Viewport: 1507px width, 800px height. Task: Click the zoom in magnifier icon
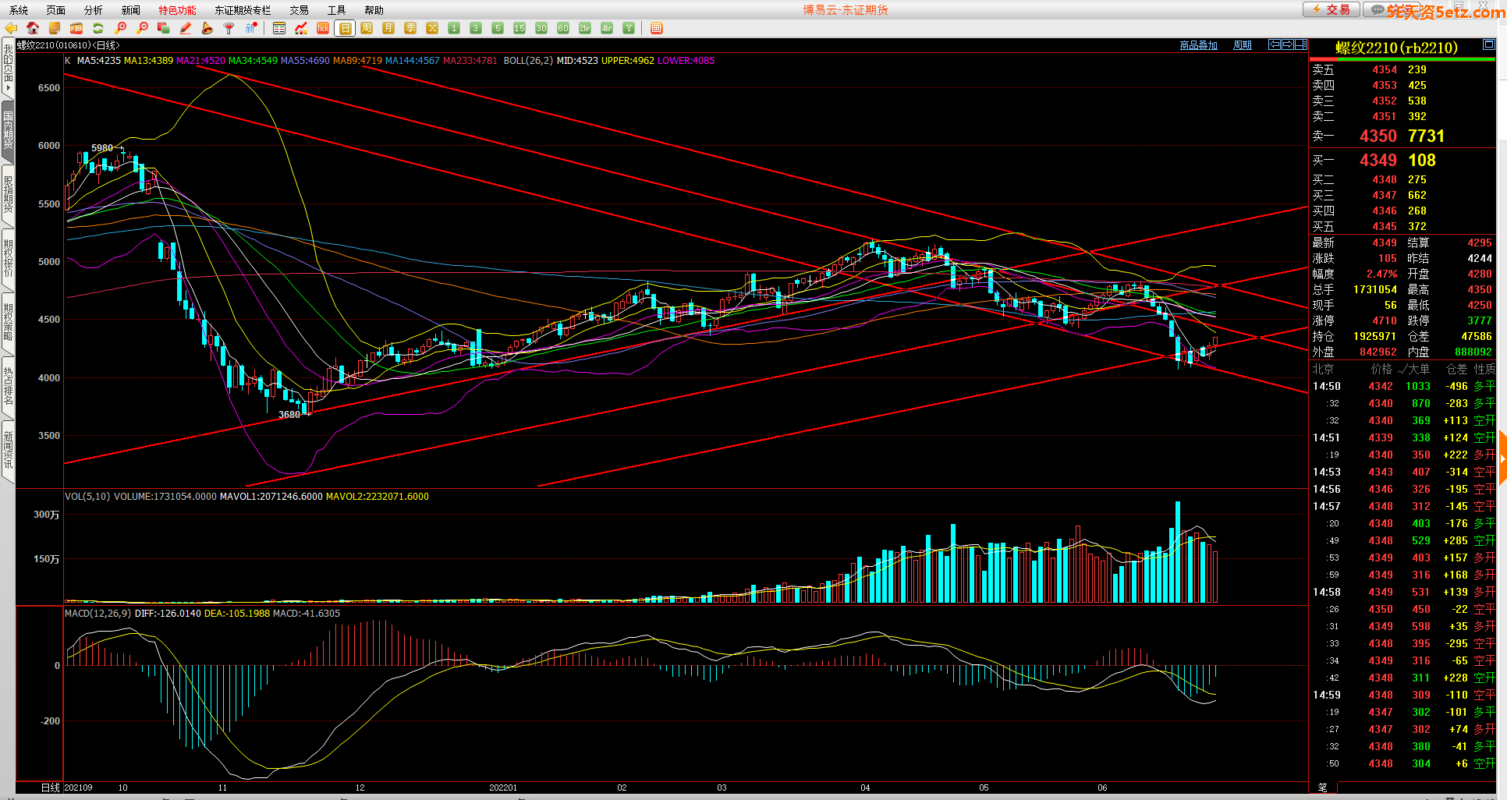tap(120, 29)
